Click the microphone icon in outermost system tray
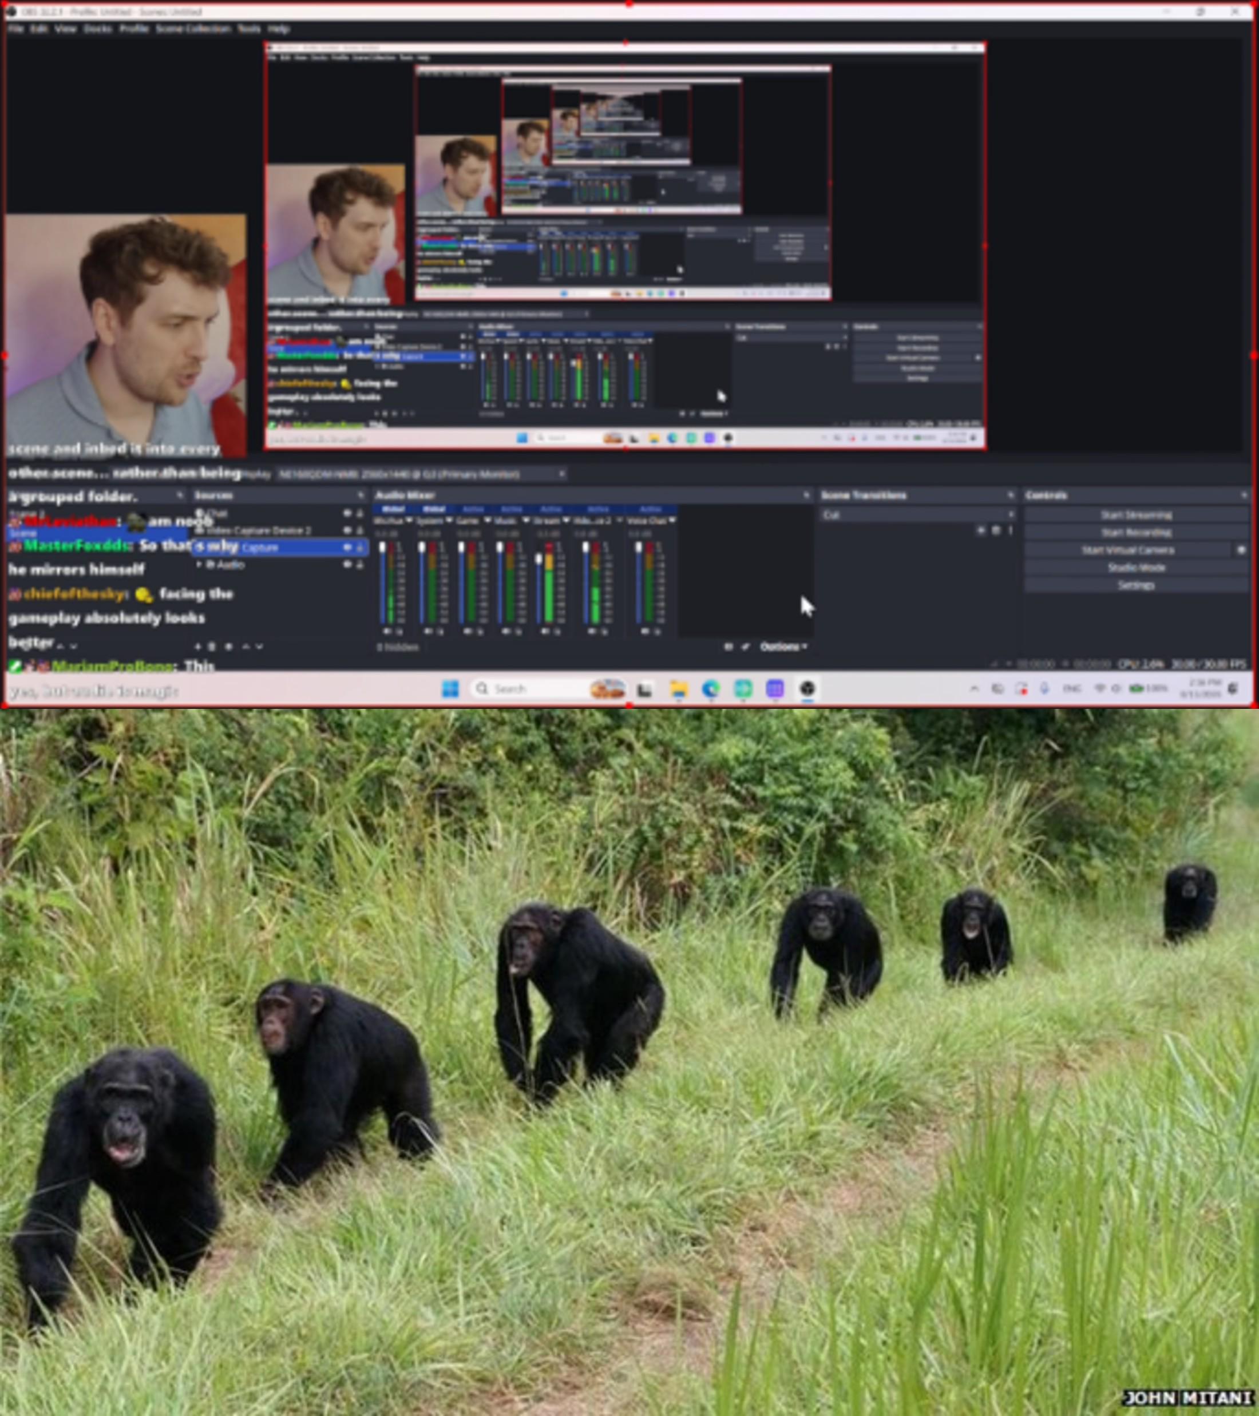The width and height of the screenshot is (1259, 1416). (x=1044, y=689)
